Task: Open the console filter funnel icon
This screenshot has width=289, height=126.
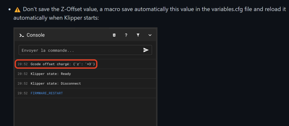Action: point(138,35)
